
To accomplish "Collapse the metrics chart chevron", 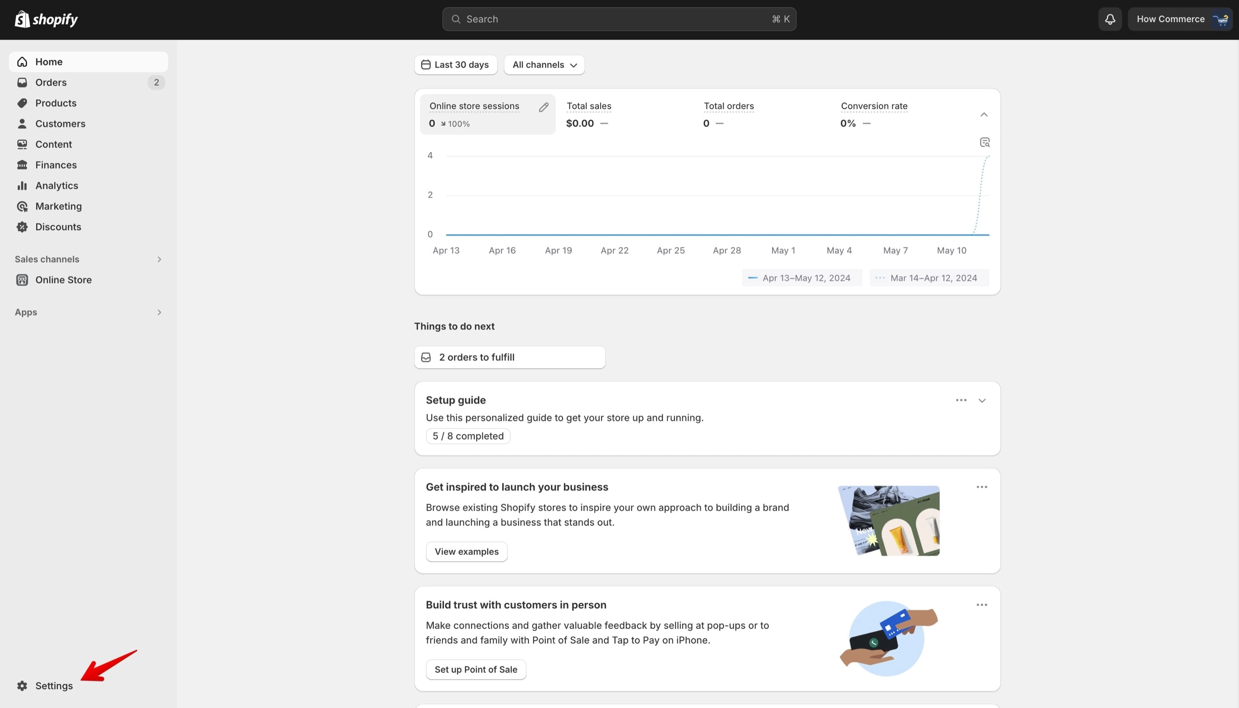I will pyautogui.click(x=983, y=115).
